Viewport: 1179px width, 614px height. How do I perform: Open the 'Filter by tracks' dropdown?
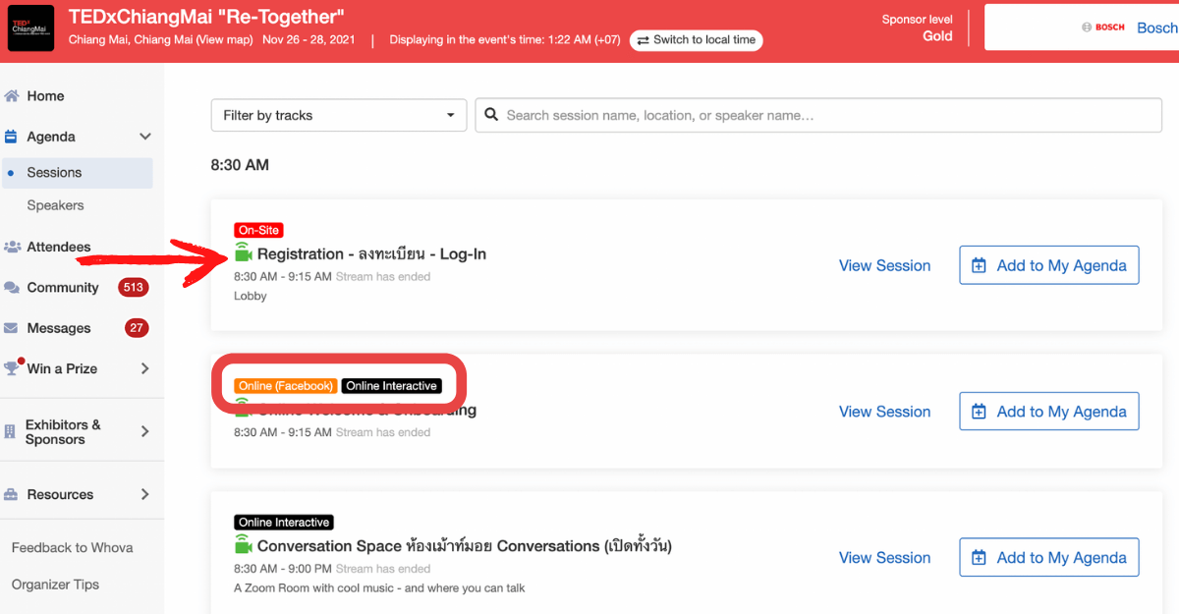click(x=338, y=115)
